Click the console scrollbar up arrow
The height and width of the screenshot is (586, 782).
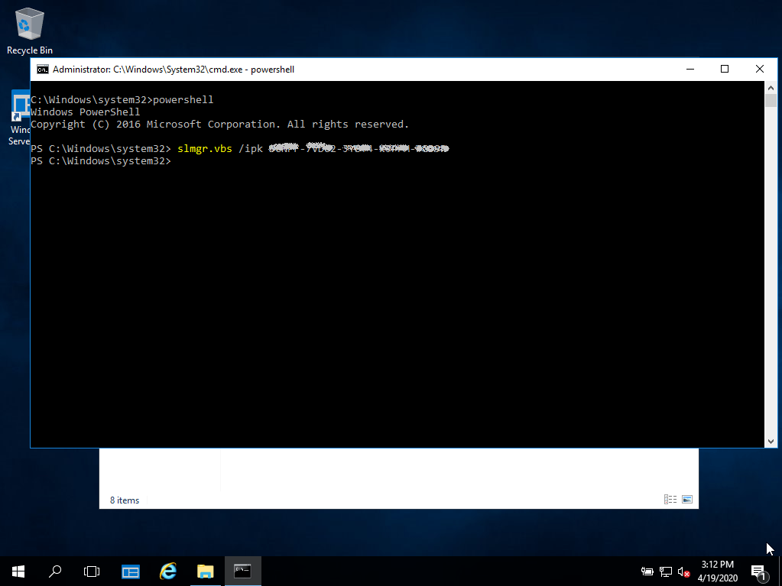pyautogui.click(x=771, y=88)
